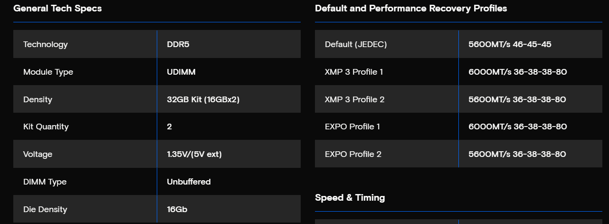
Task: Click the EXPO Profile 1 label
Action: pyautogui.click(x=352, y=127)
